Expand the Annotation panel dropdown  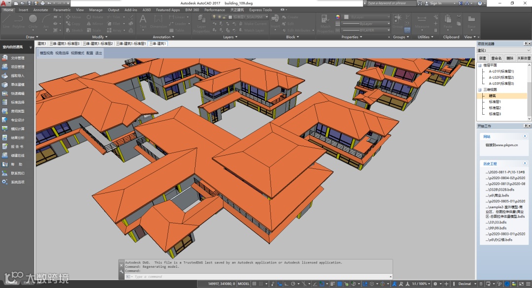164,37
